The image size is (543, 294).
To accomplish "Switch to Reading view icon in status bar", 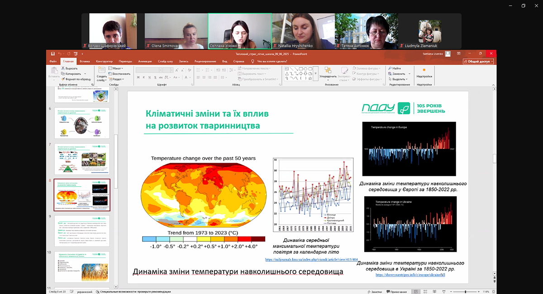I will [x=434, y=292].
